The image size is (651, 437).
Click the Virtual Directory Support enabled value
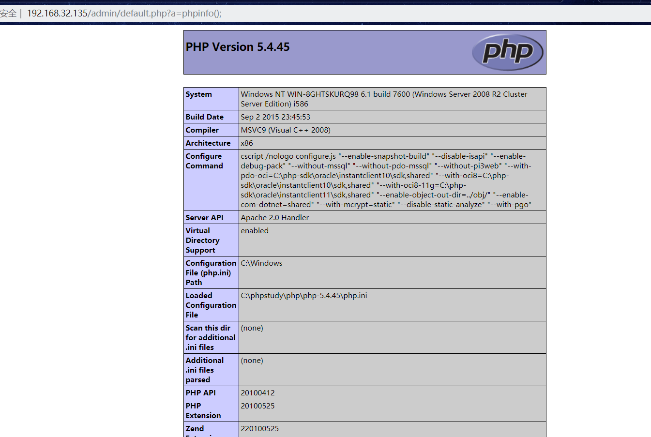coord(255,231)
